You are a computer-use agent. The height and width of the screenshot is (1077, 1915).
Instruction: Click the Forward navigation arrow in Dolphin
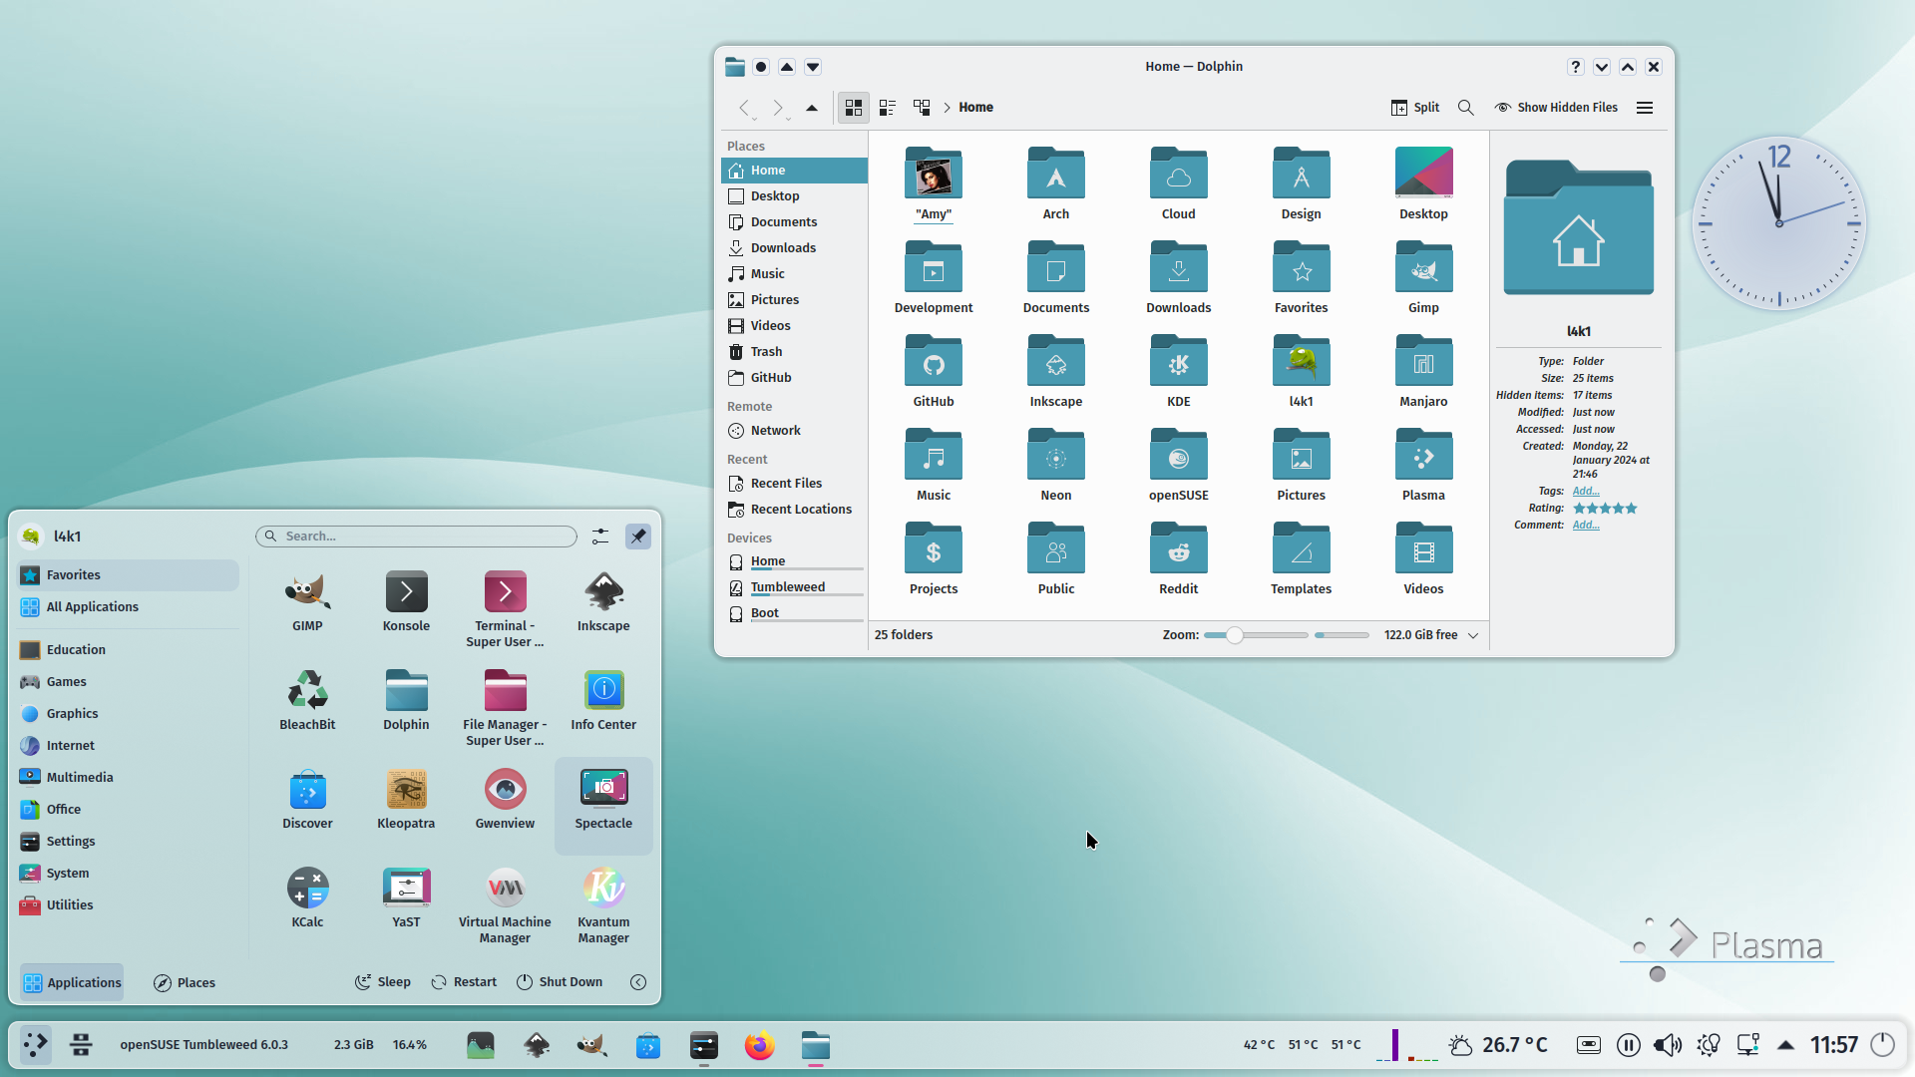coord(778,108)
